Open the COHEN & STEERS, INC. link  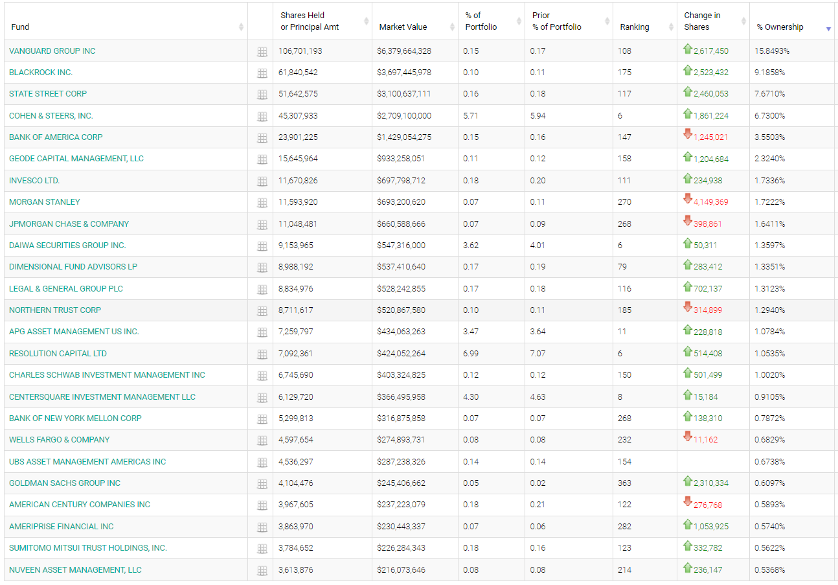point(51,116)
